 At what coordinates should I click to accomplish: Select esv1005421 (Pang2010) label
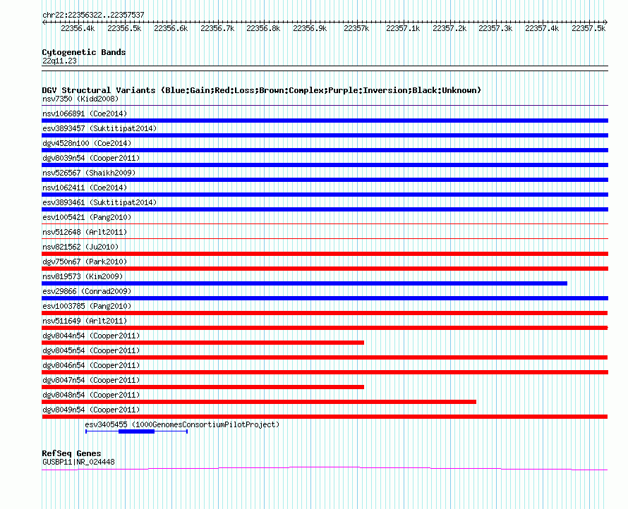click(87, 217)
